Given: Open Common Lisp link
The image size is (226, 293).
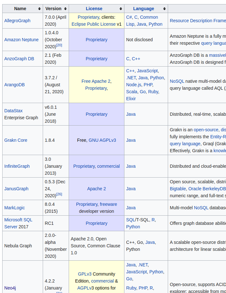Looking at the screenshot, I should click(x=142, y=21).
